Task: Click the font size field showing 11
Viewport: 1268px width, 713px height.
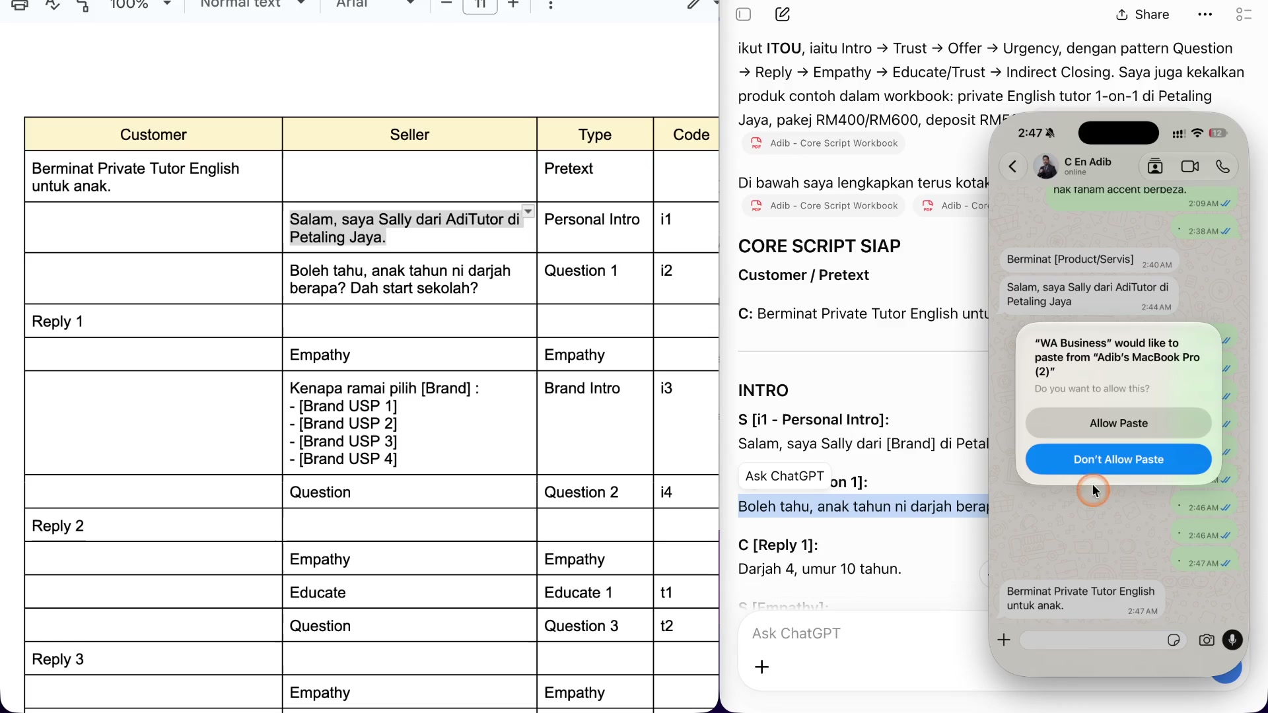Action: point(480,5)
